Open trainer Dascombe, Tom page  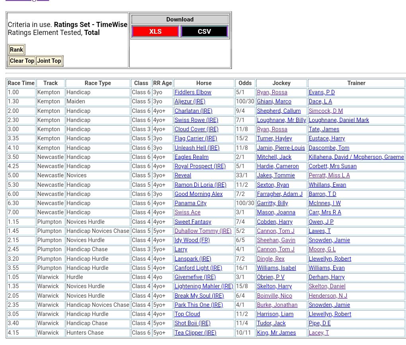click(x=329, y=148)
